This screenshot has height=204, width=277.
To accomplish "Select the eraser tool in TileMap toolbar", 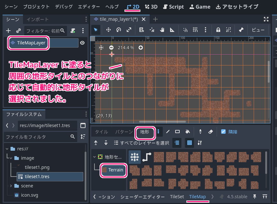I will tap(210, 132).
